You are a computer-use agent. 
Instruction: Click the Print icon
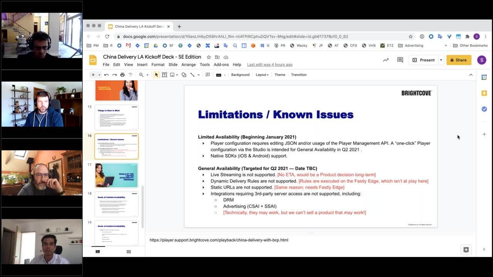[x=122, y=75]
